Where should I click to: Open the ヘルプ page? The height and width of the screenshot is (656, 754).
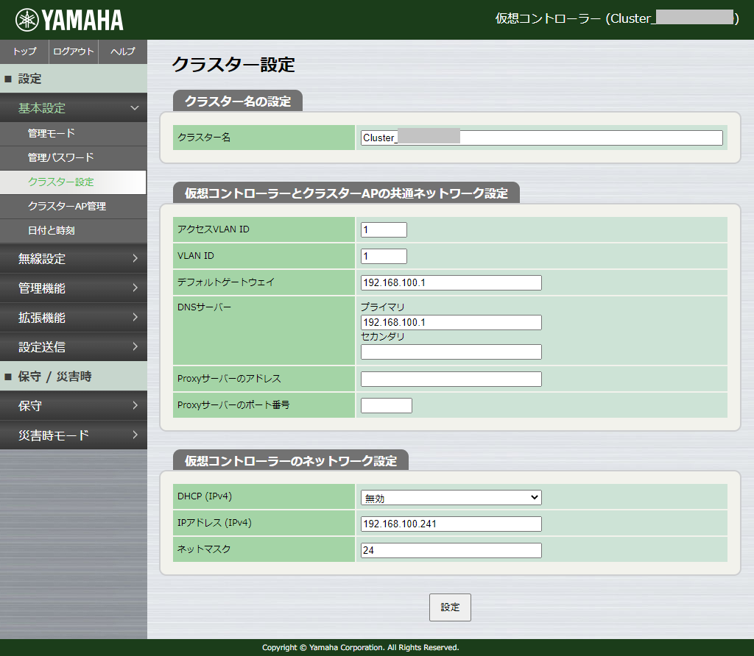point(122,51)
